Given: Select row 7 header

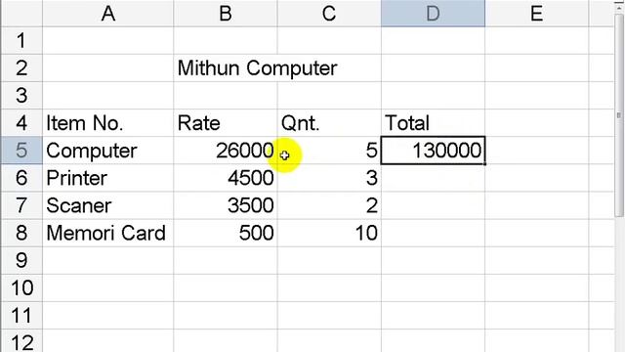Looking at the screenshot, I should click(x=21, y=205).
